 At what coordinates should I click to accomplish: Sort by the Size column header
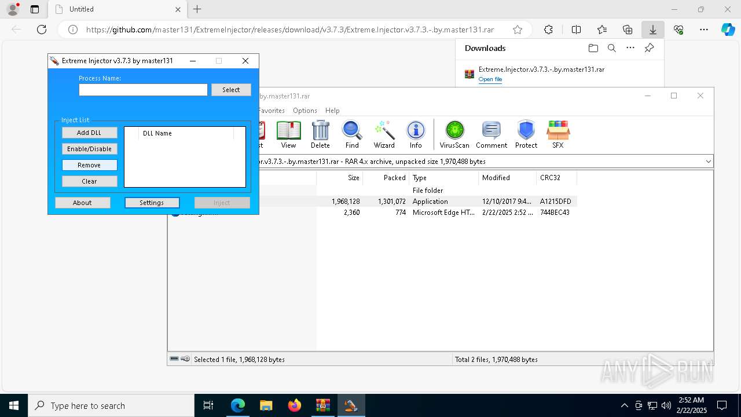[339, 178]
